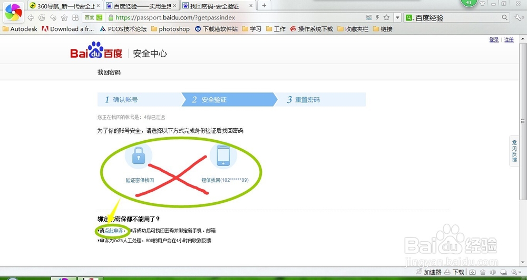Click the smartphone 短信找回 icon

point(223,155)
